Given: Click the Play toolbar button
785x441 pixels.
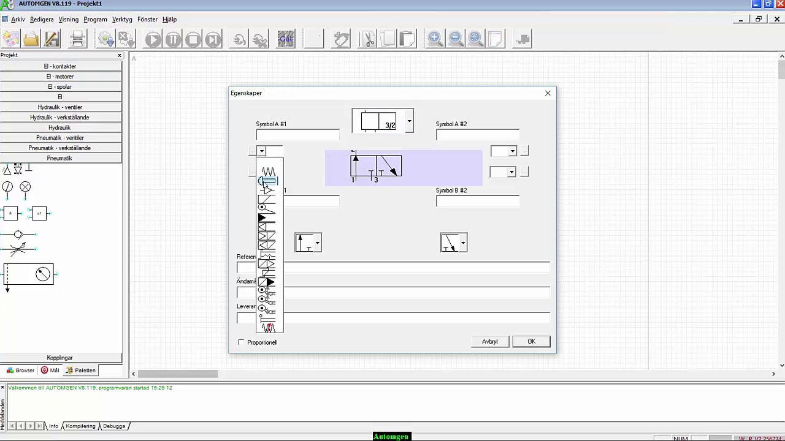Looking at the screenshot, I should pos(153,39).
